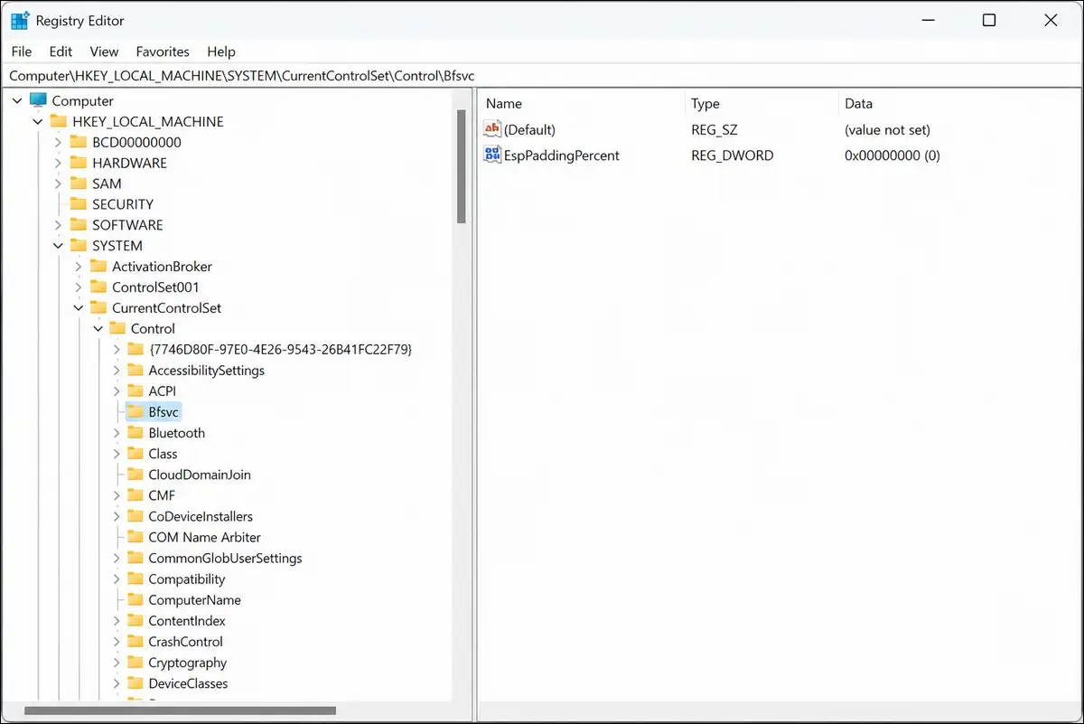Select the {7746D80F-97E0-4E26-9543-26B41FC22F79} key
The image size is (1084, 724).
click(280, 349)
